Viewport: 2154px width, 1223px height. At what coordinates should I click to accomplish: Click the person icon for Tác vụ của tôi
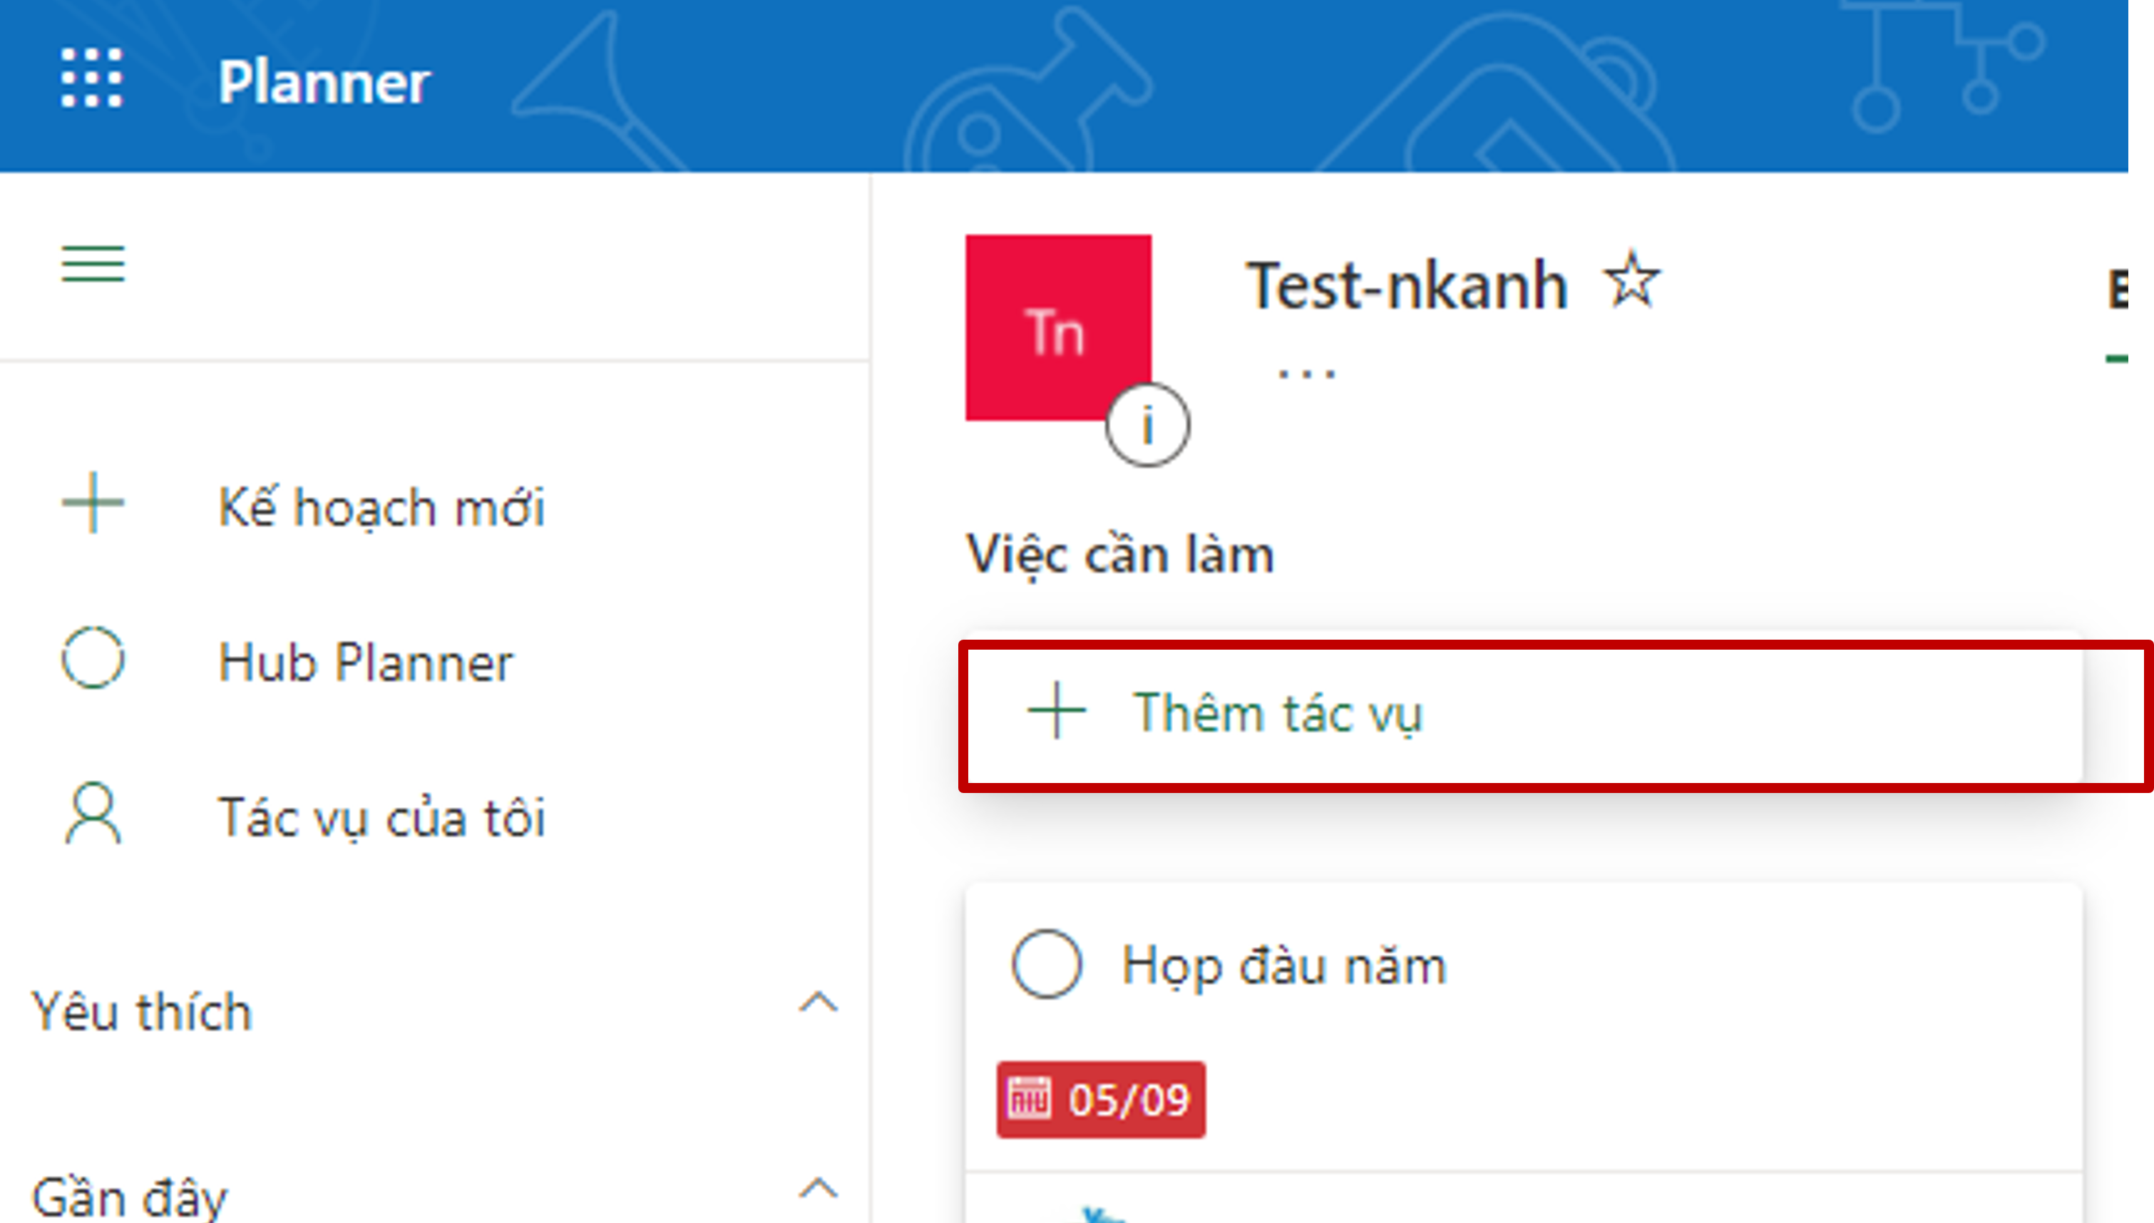point(93,813)
